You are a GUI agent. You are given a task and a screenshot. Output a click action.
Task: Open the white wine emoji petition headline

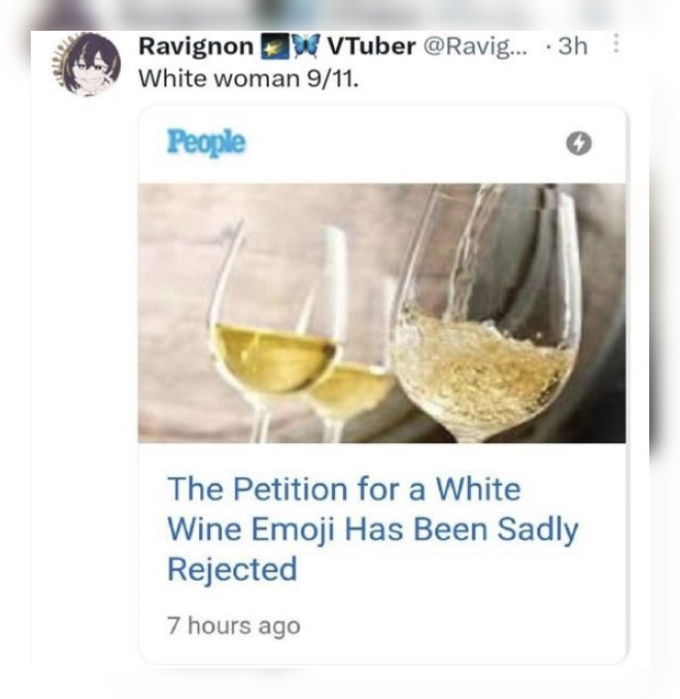click(372, 528)
